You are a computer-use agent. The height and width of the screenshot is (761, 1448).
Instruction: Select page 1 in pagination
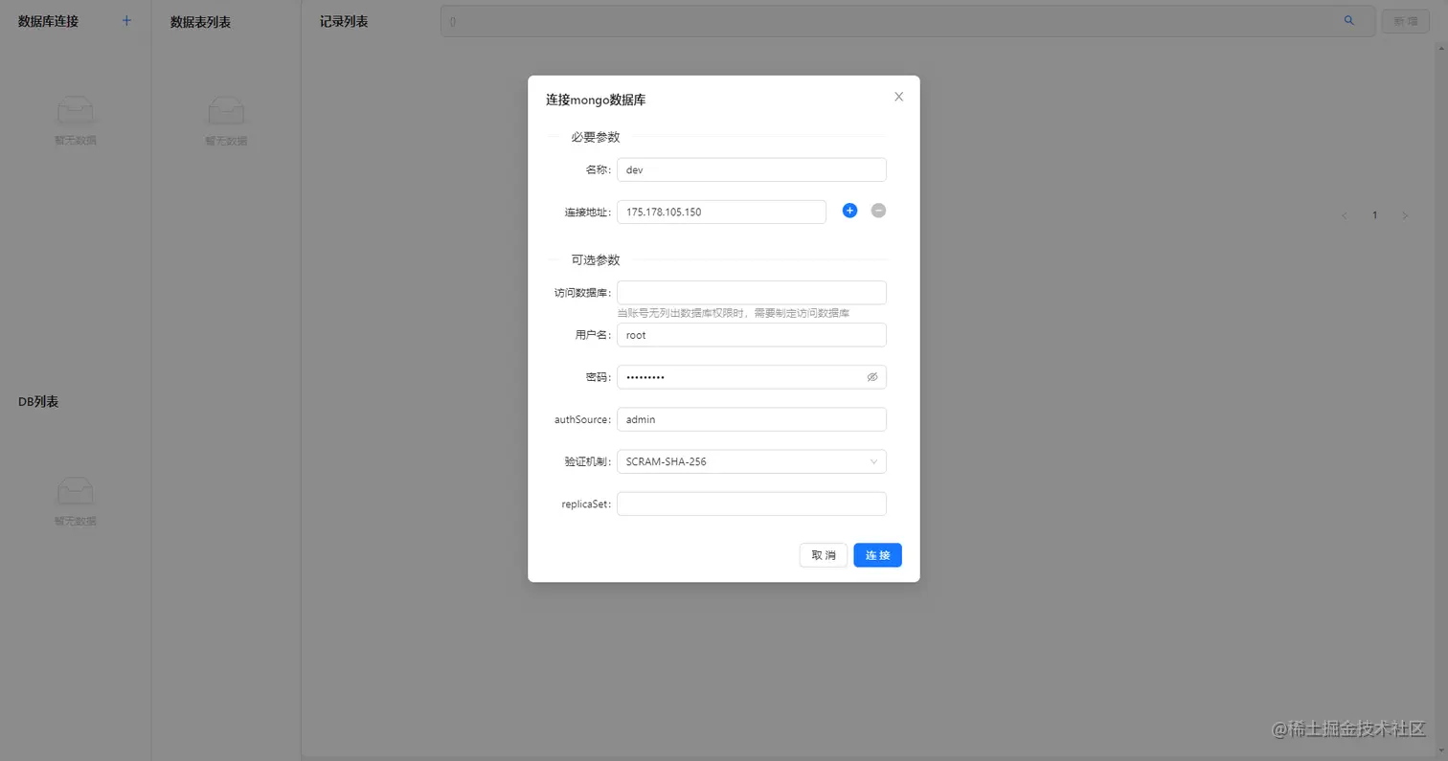coord(1374,215)
